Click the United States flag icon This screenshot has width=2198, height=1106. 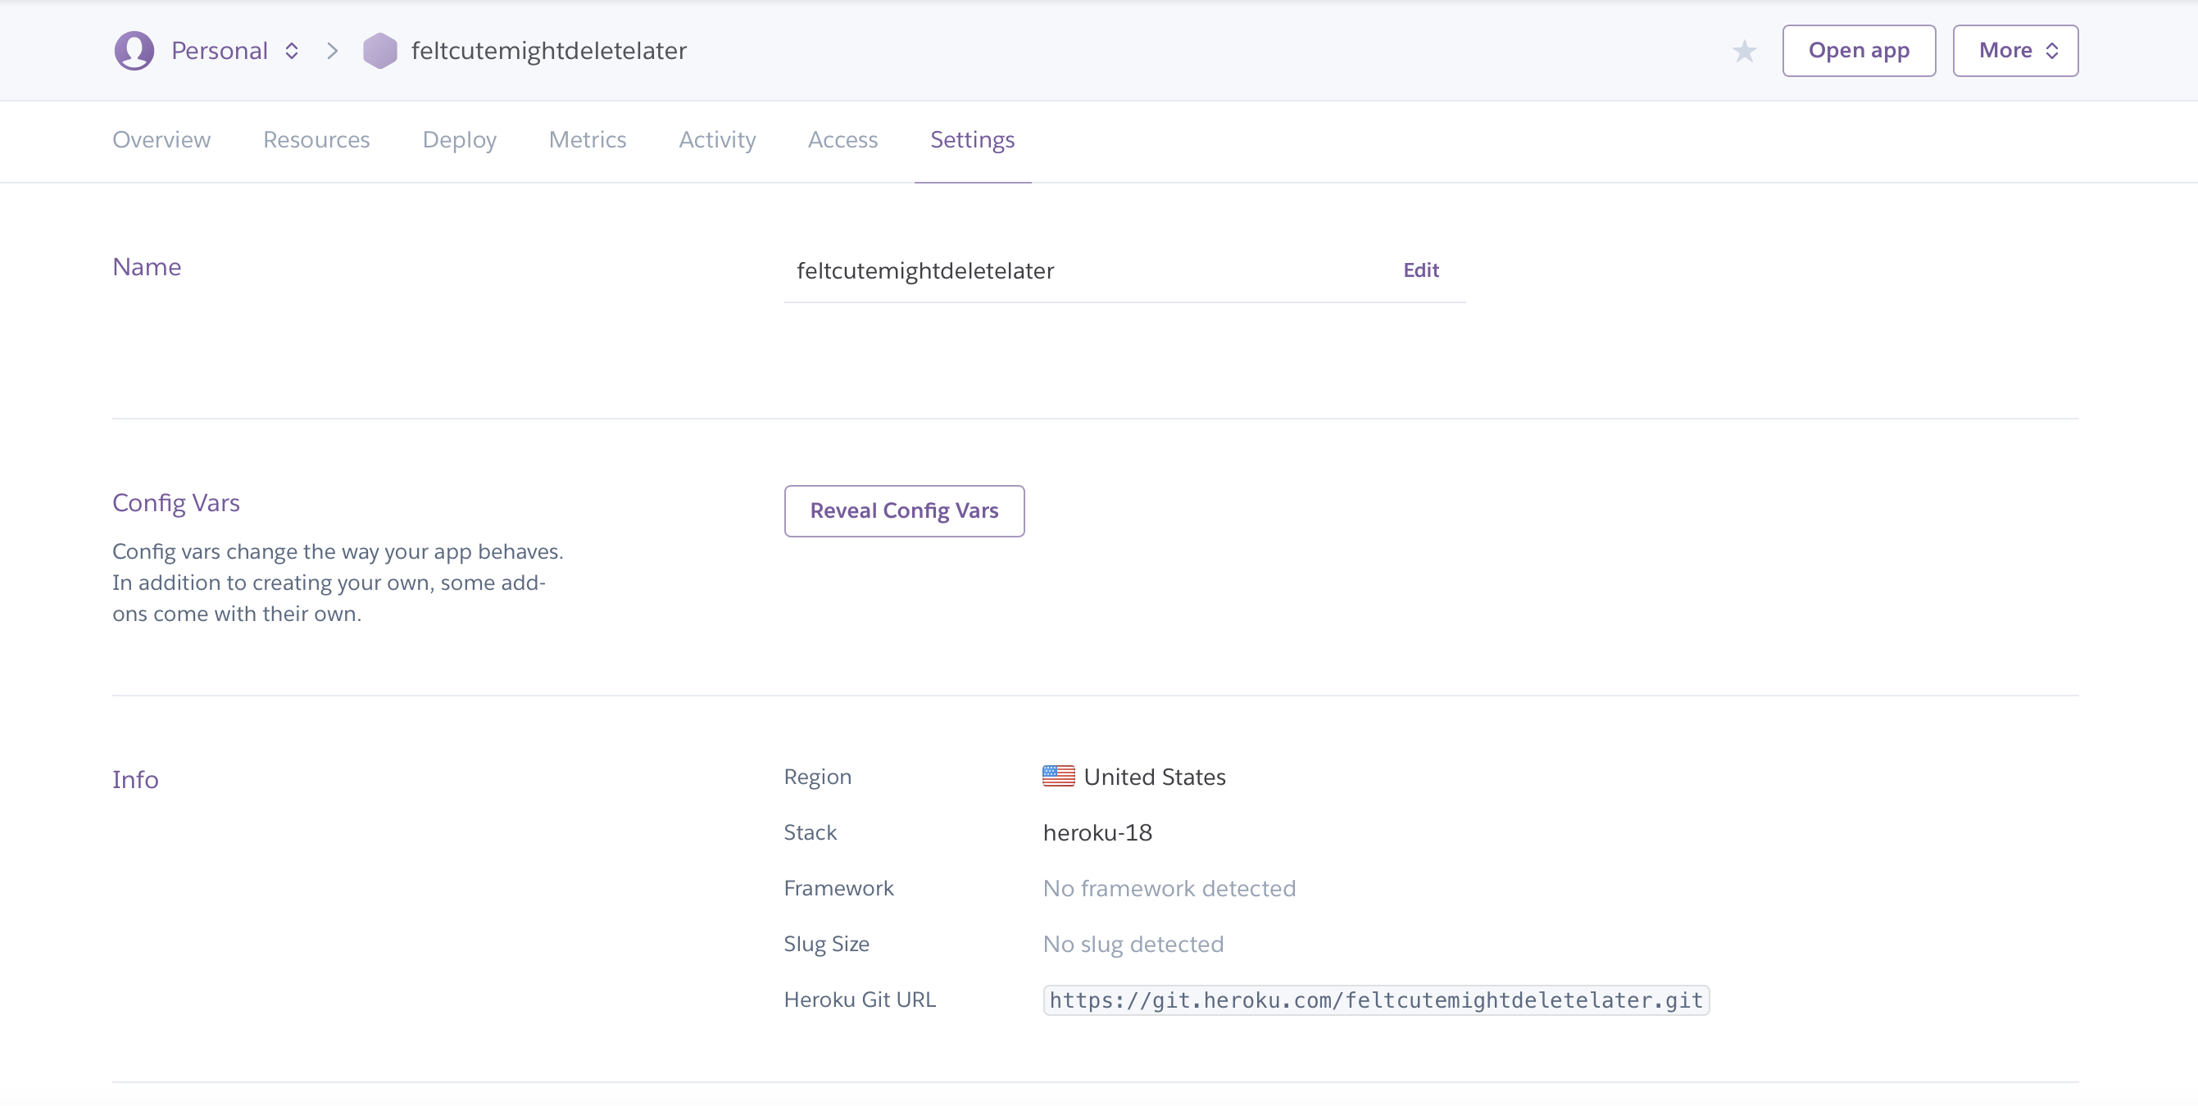pyautogui.click(x=1058, y=776)
